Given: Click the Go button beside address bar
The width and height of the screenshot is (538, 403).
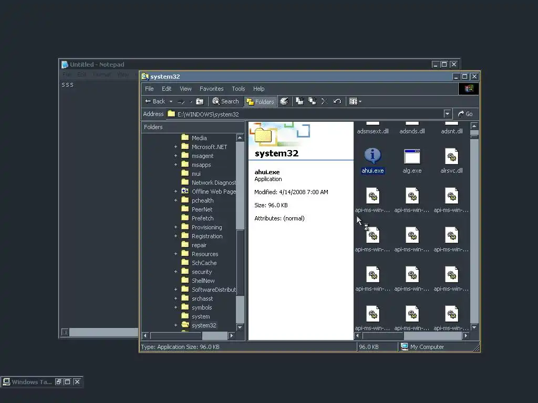Looking at the screenshot, I should [465, 114].
